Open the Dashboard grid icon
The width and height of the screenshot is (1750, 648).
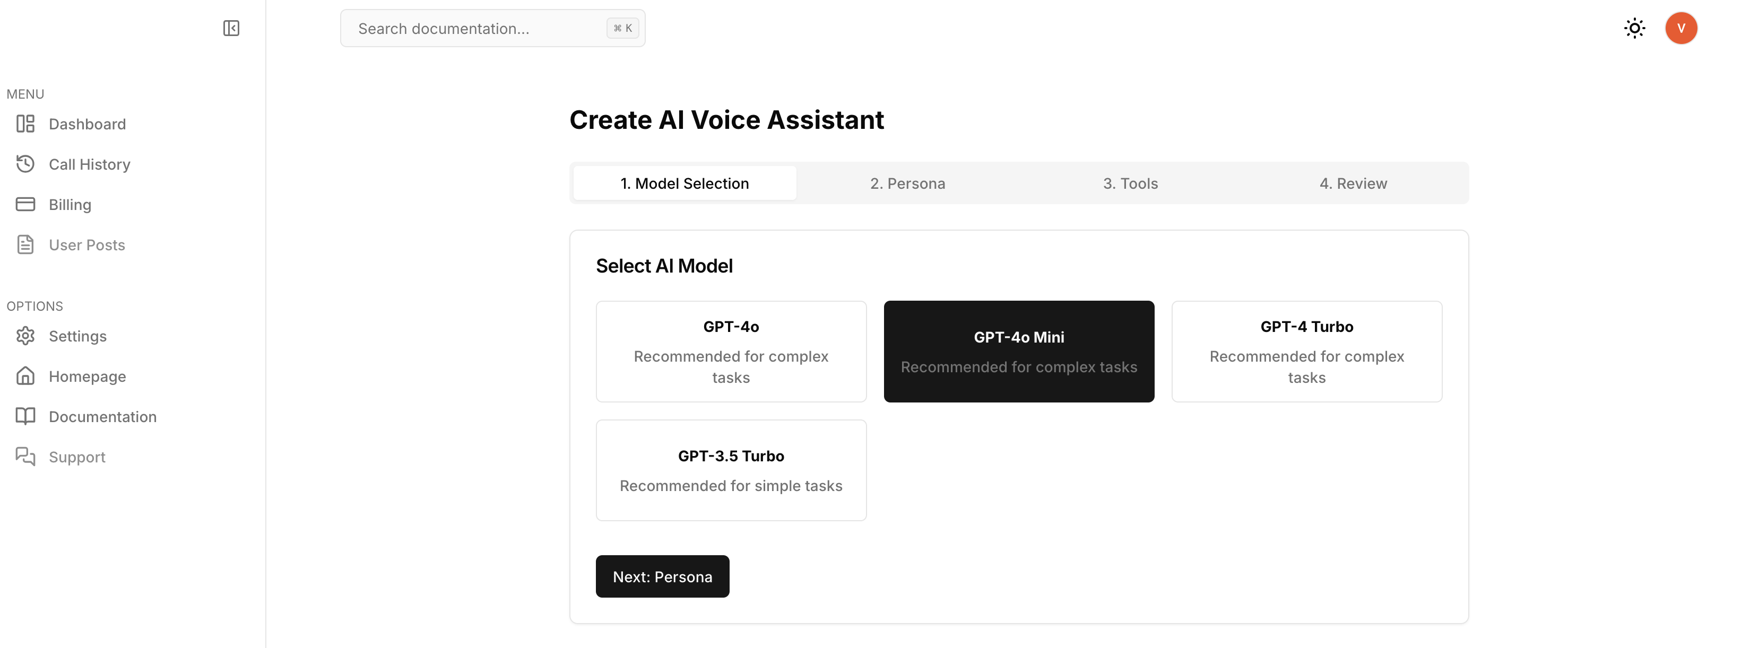pyautogui.click(x=25, y=124)
